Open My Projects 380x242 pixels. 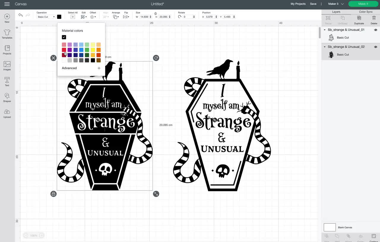point(298,4)
